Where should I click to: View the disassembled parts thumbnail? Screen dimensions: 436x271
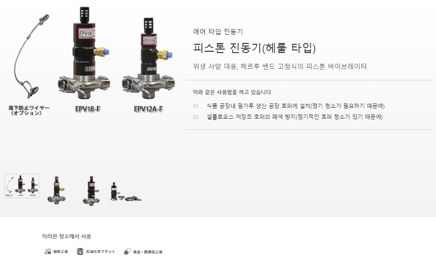point(126,192)
